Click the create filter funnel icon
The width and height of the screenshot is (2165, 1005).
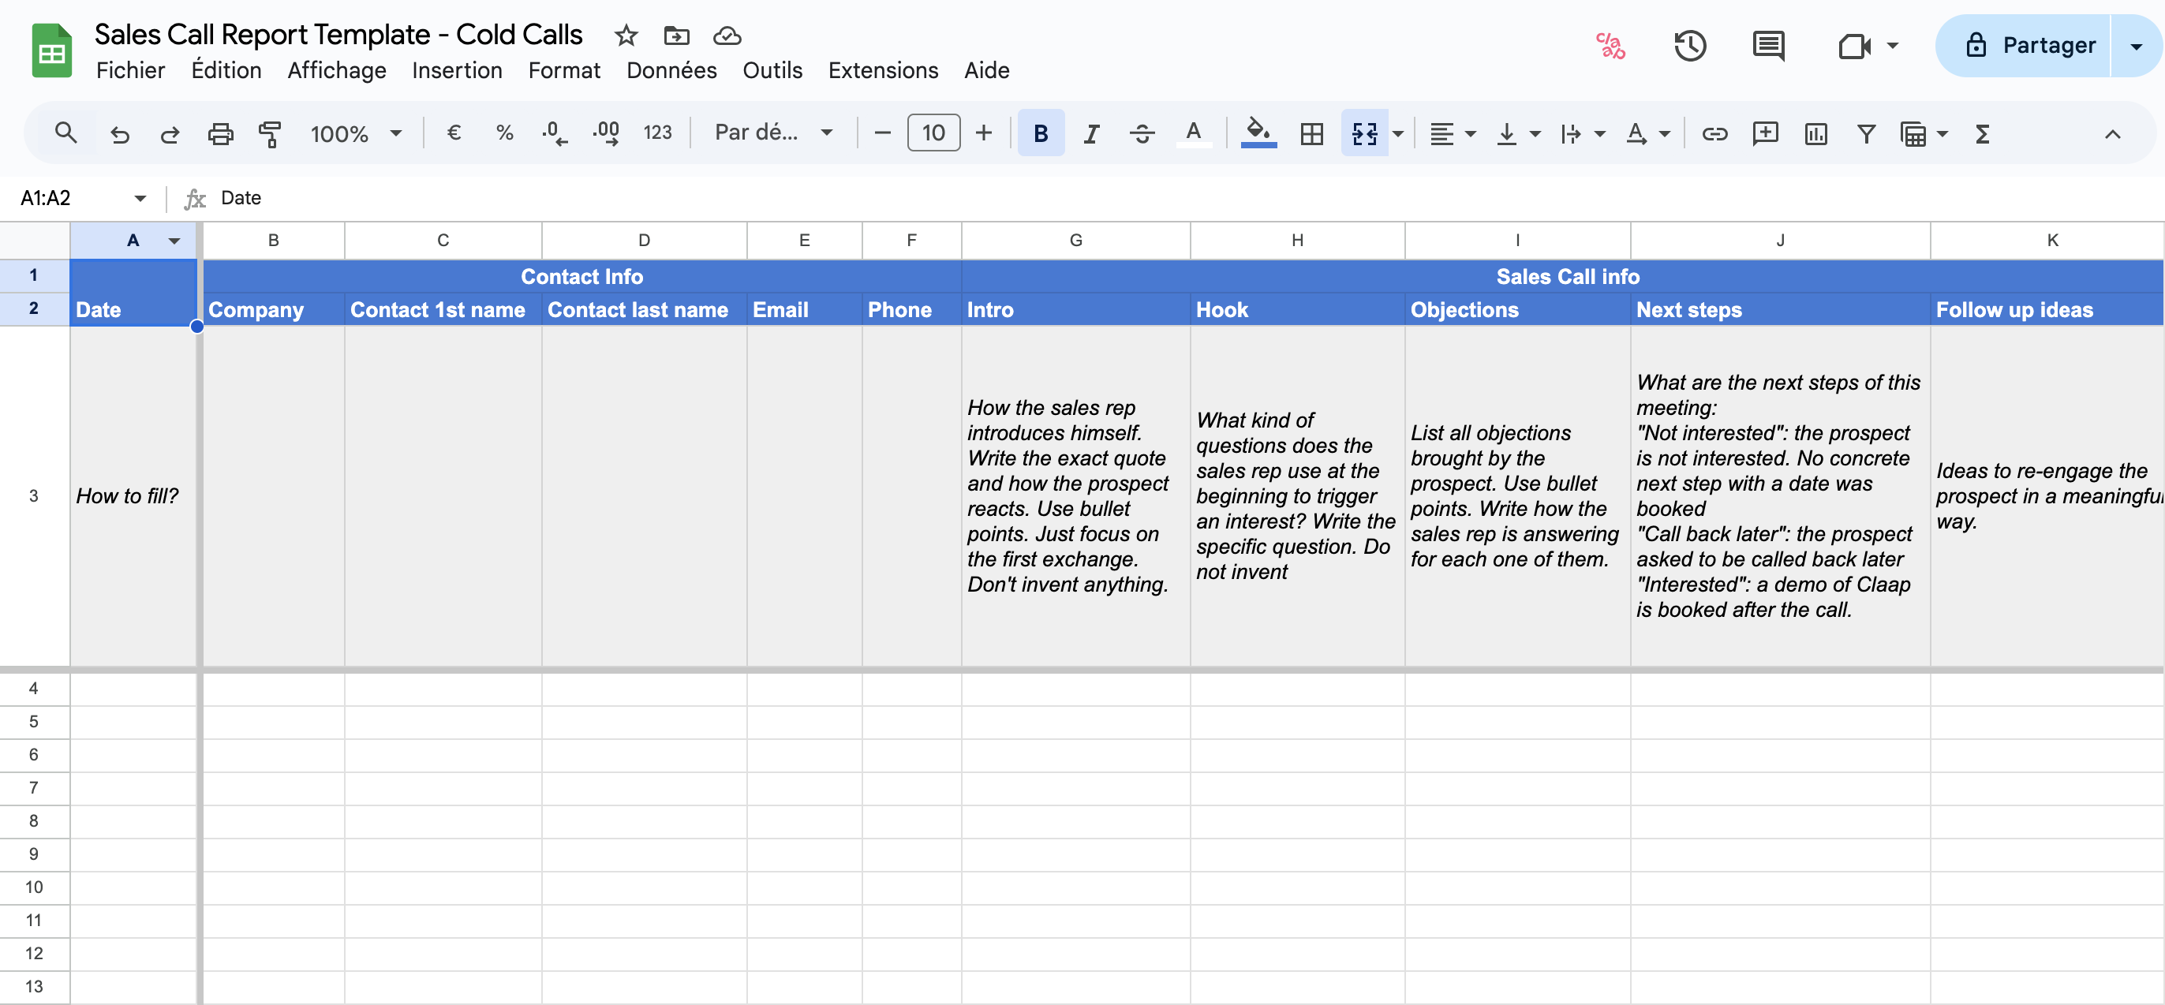pos(1866,133)
